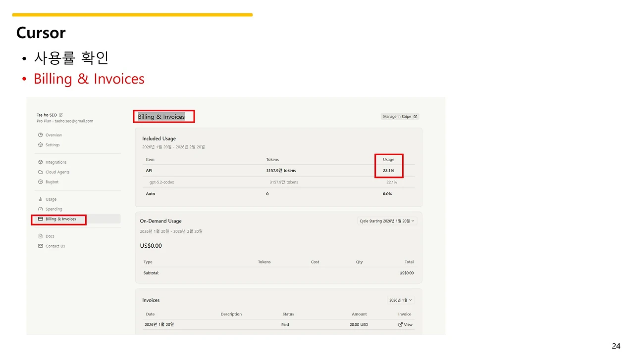Click the Usage column header in Included Usage
This screenshot has height=356, width=634.
pos(389,160)
